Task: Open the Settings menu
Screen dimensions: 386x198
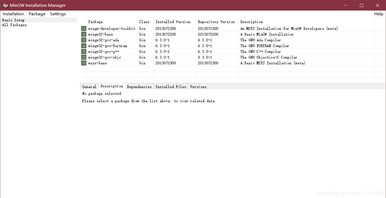Action: [x=58, y=14]
